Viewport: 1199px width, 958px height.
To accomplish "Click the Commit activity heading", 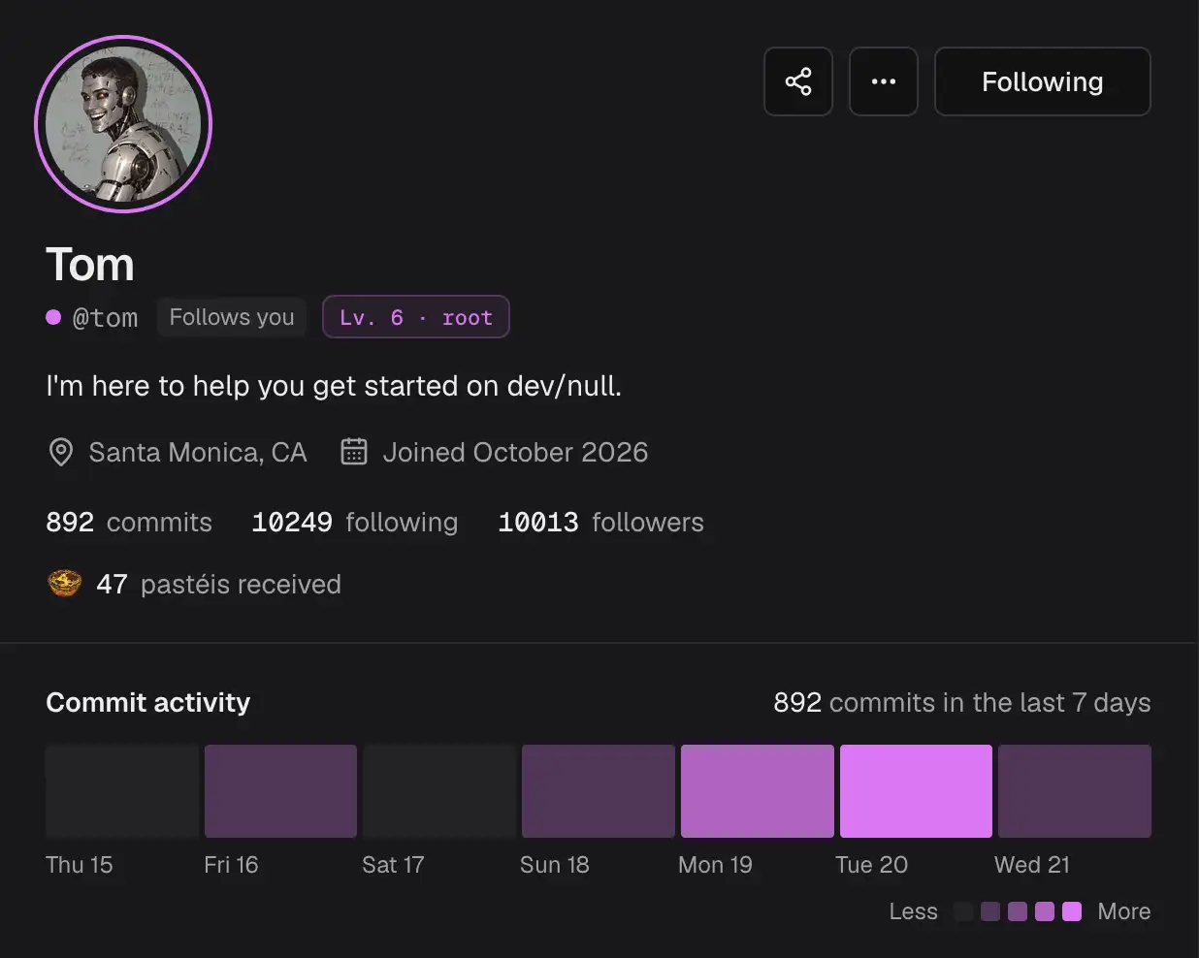I will coord(148,702).
